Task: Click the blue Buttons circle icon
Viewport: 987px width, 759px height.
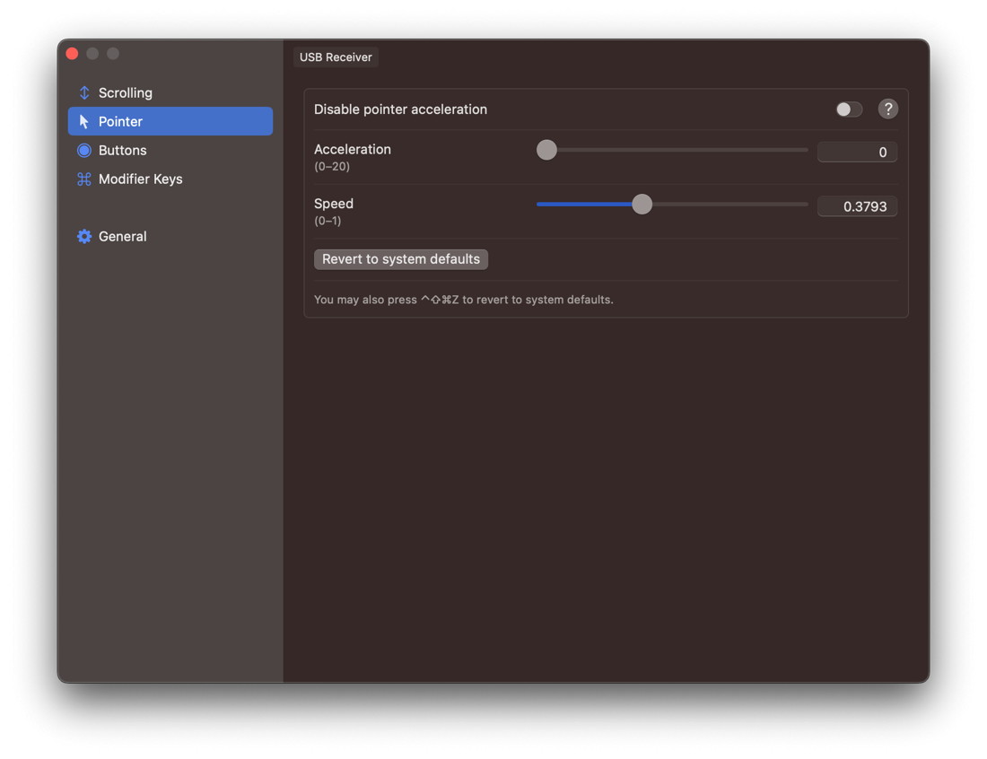Action: (84, 151)
